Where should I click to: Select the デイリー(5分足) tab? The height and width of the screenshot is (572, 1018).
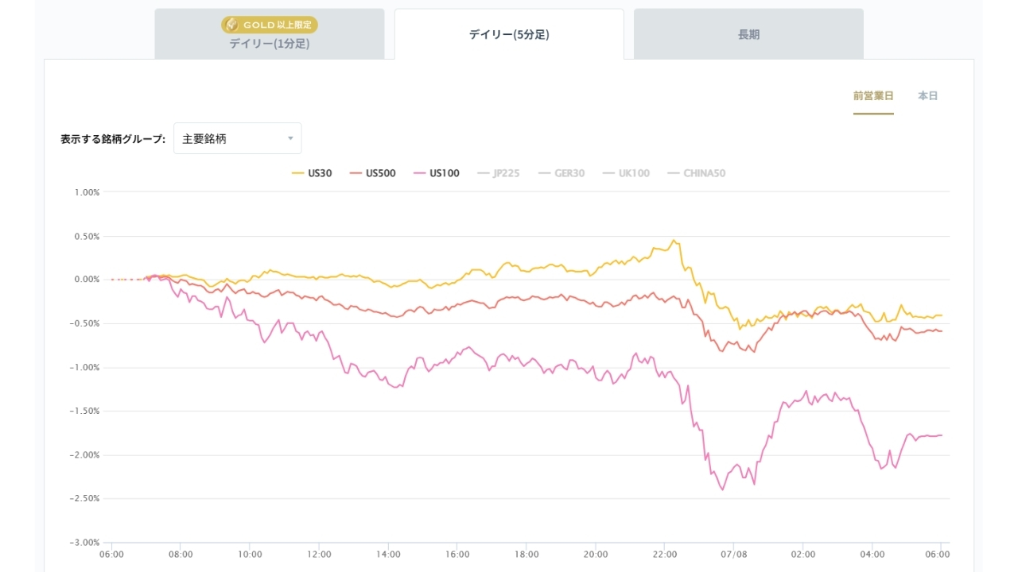tap(509, 34)
